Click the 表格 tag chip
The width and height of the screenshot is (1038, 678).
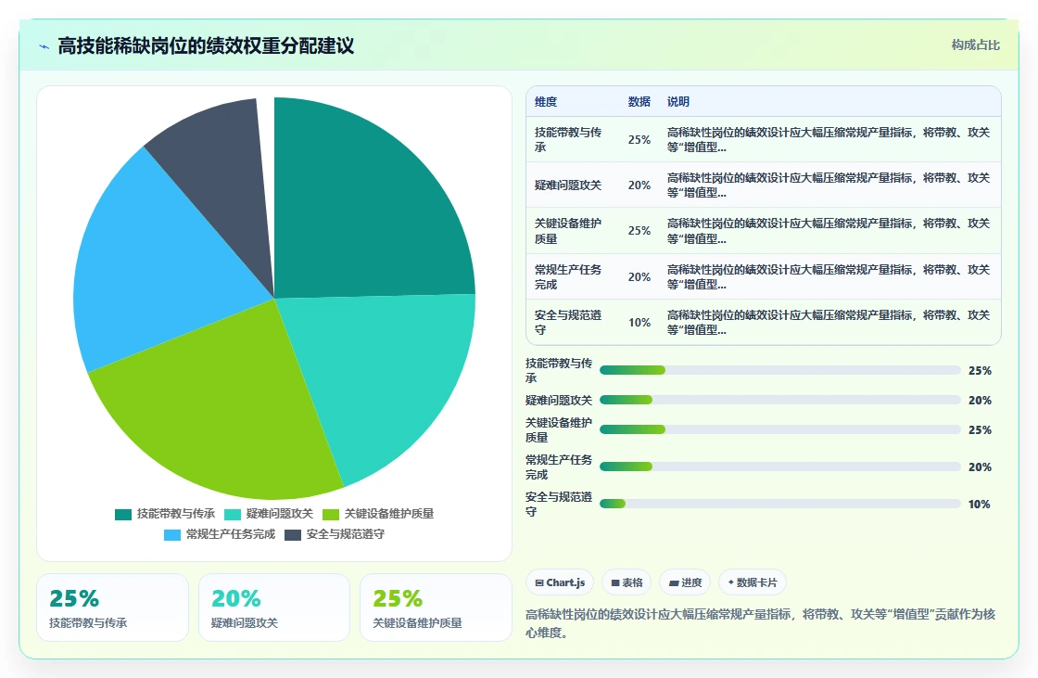pyautogui.click(x=627, y=582)
